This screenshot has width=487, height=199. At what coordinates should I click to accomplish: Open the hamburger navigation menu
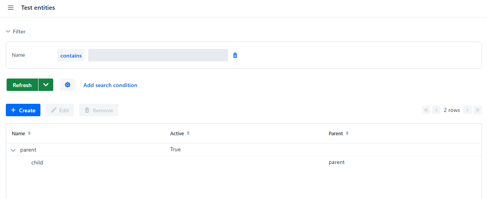pyautogui.click(x=11, y=8)
